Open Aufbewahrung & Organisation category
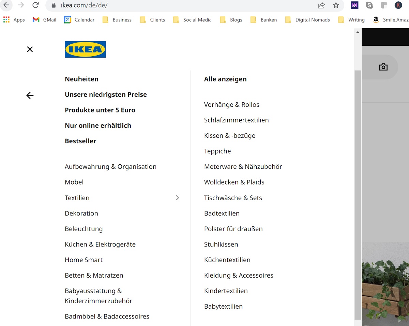Image resolution: width=409 pixels, height=326 pixels. (110, 167)
